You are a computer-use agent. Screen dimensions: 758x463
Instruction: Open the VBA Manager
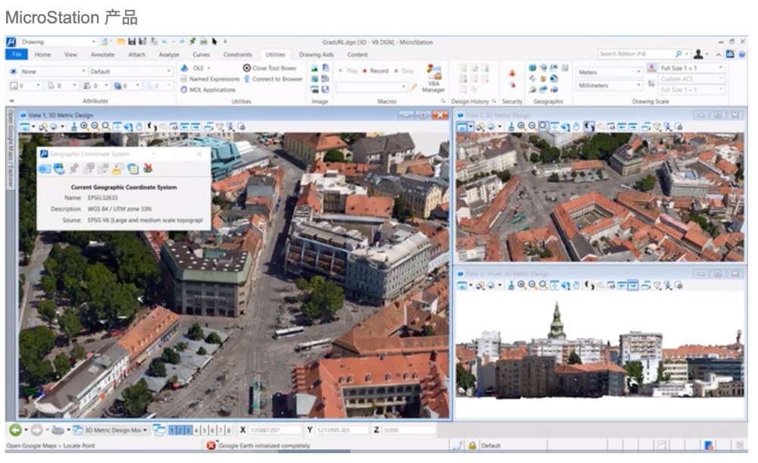point(434,78)
